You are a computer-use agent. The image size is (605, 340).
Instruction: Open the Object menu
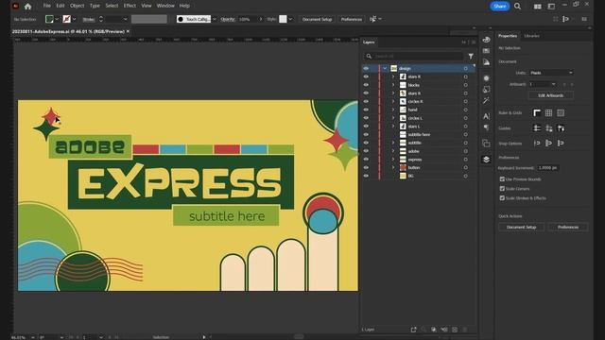[x=77, y=6]
